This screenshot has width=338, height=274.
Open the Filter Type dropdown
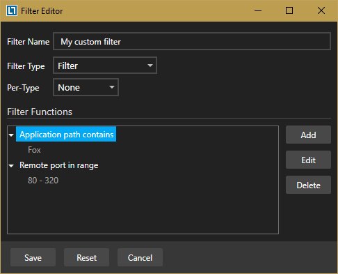[105, 66]
